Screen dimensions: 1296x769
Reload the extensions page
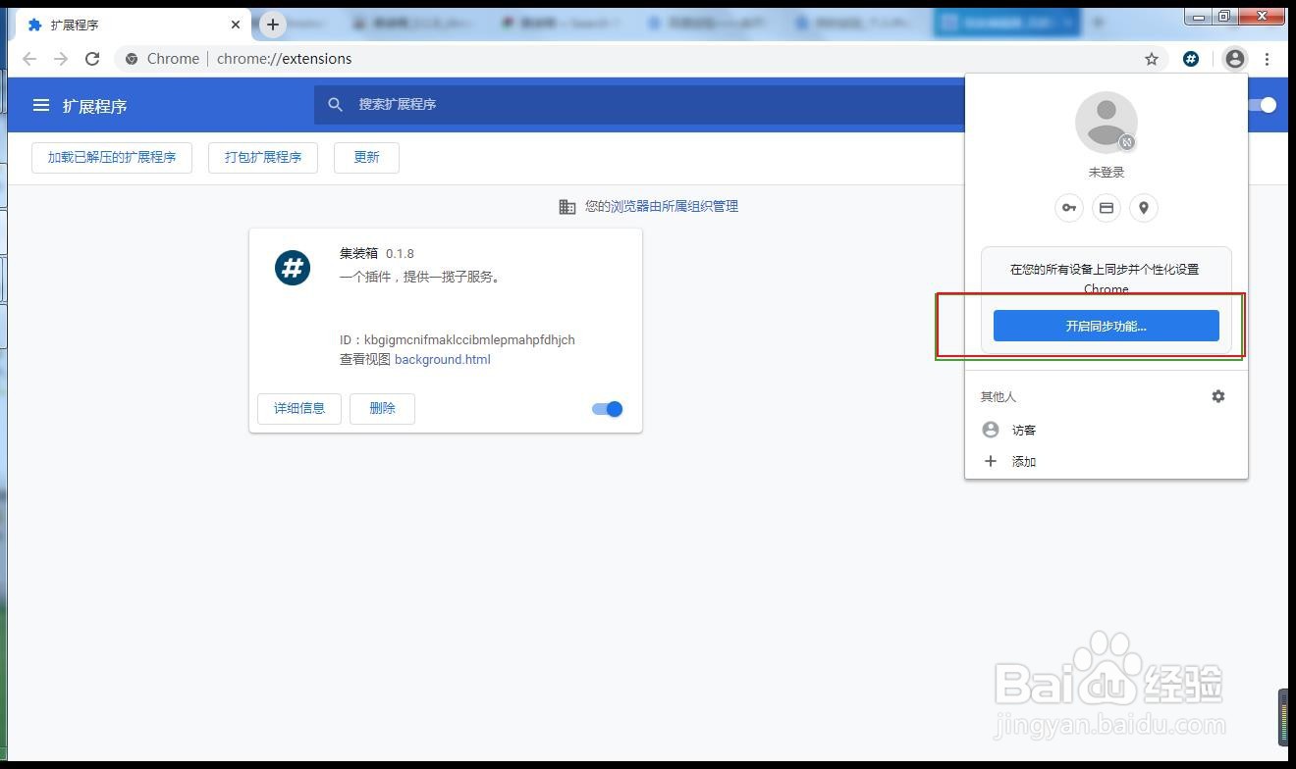click(x=92, y=59)
